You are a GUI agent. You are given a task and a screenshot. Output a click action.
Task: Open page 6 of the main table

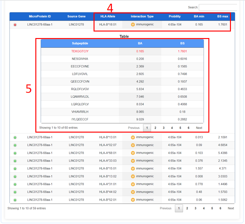220,208
